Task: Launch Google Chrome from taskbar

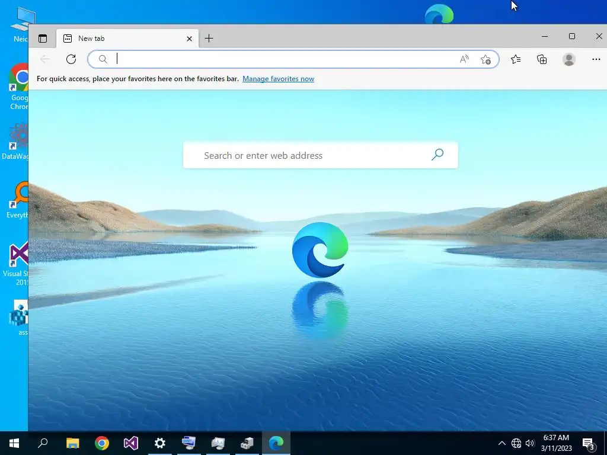Action: click(102, 443)
